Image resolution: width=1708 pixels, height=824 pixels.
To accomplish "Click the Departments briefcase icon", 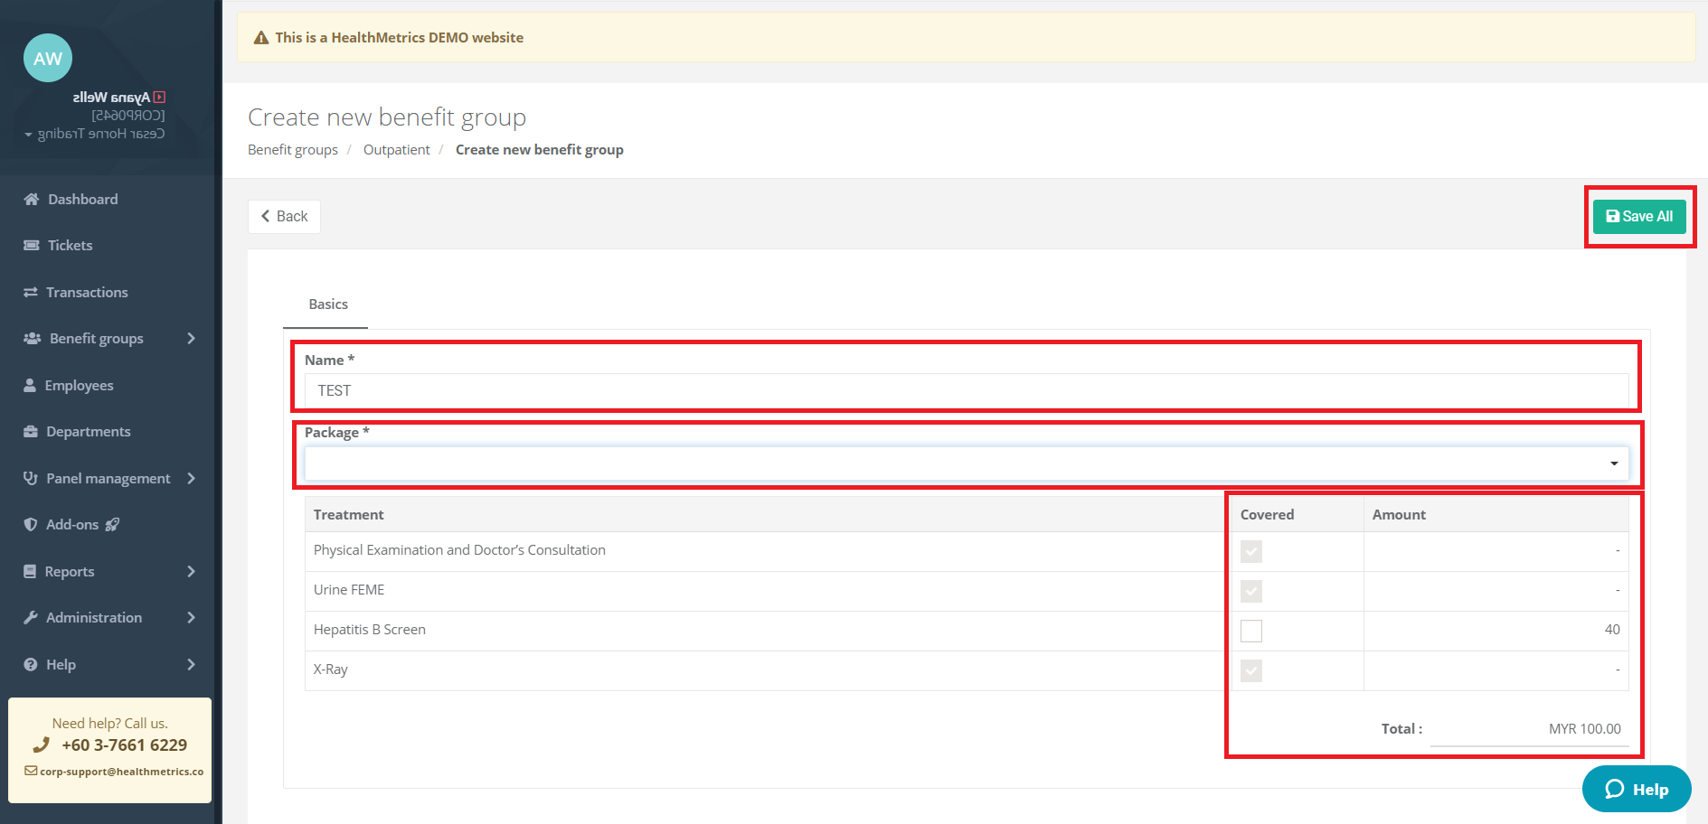I will [x=31, y=432].
